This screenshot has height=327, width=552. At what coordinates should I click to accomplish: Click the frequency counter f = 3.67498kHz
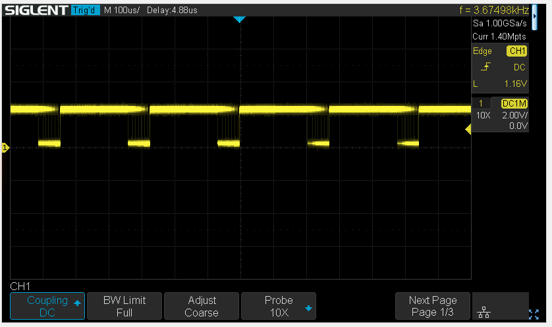pos(494,10)
